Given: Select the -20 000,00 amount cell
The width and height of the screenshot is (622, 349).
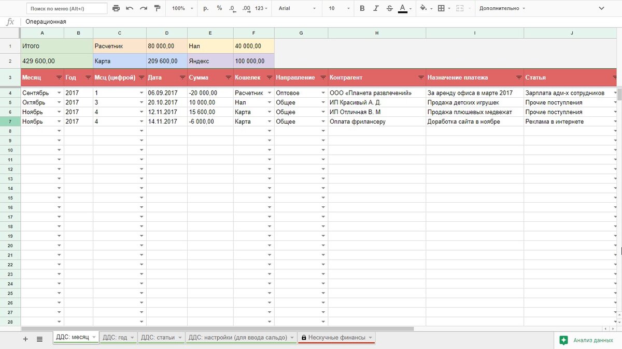Looking at the screenshot, I should (x=210, y=93).
